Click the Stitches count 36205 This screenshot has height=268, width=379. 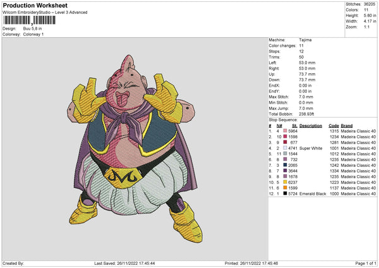click(x=370, y=4)
